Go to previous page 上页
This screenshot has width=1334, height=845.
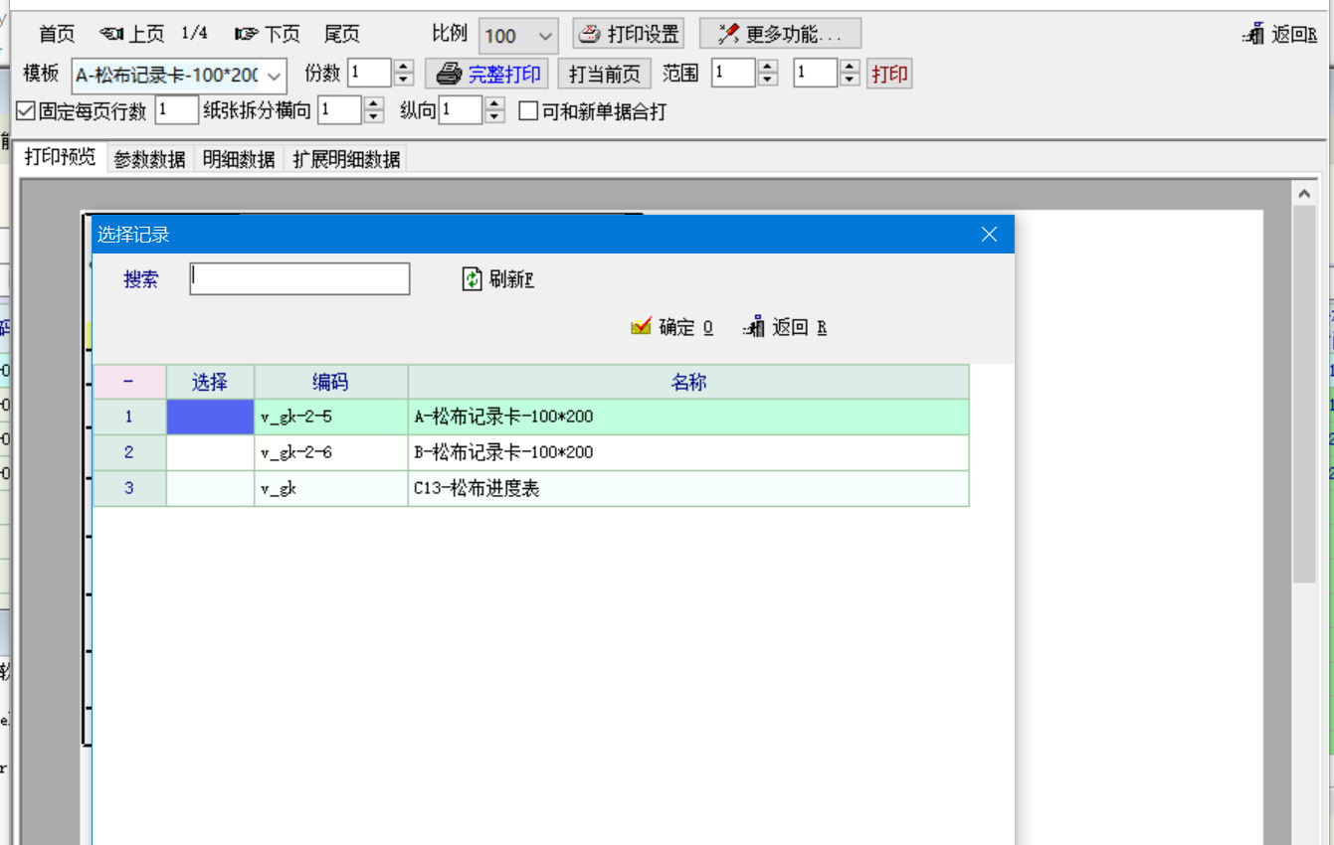[x=132, y=35]
